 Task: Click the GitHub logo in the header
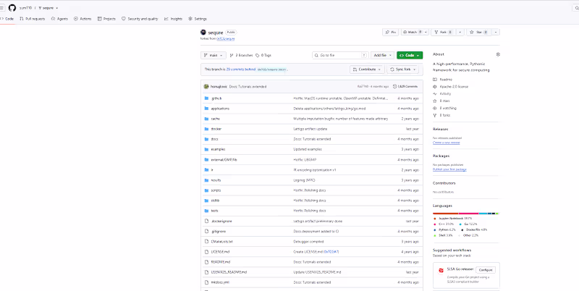12,8
